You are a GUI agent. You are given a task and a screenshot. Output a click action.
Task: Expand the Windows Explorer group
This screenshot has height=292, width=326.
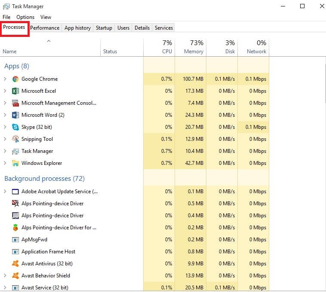click(5, 163)
